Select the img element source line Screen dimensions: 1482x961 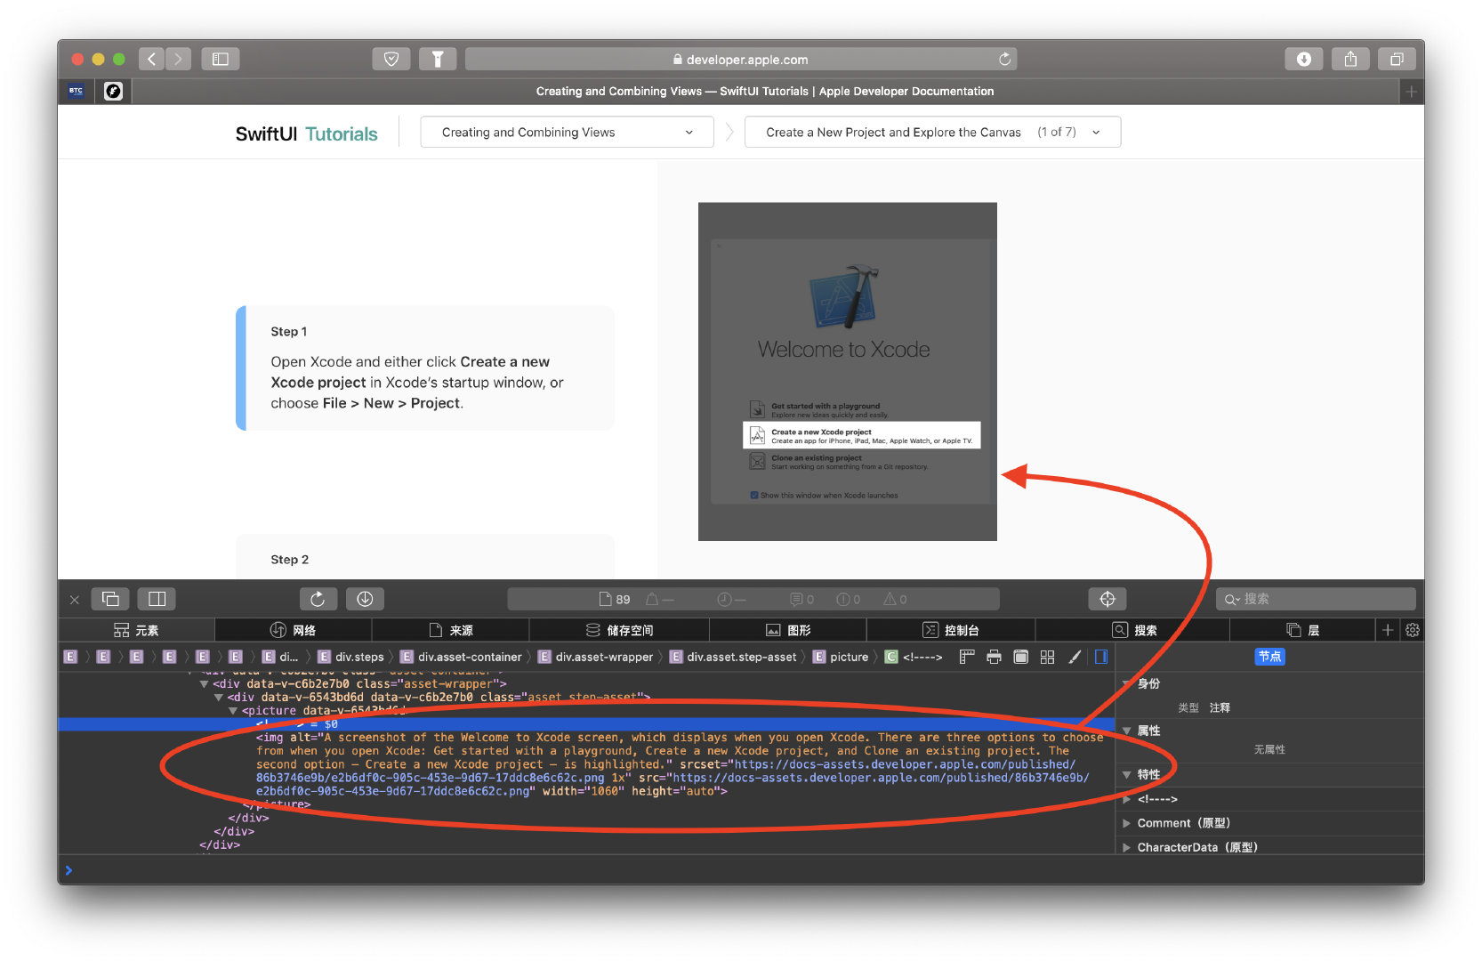(x=680, y=764)
